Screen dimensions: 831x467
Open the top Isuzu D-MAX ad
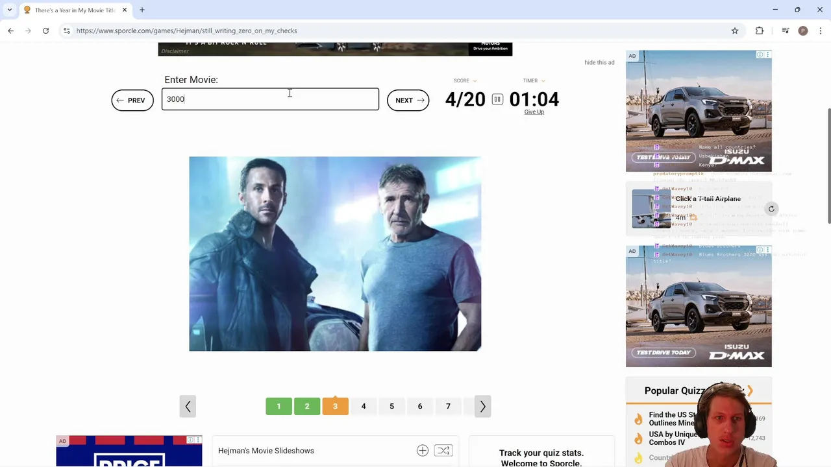[699, 111]
